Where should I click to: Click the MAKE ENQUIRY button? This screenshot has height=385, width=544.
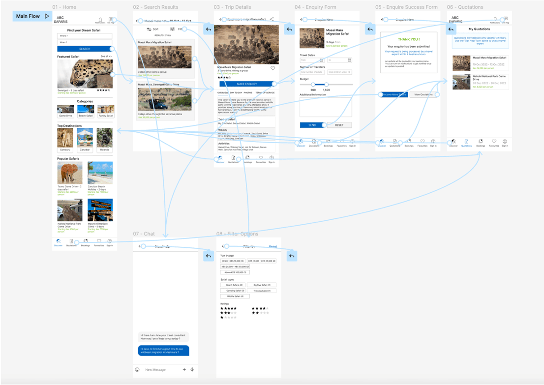click(246, 84)
